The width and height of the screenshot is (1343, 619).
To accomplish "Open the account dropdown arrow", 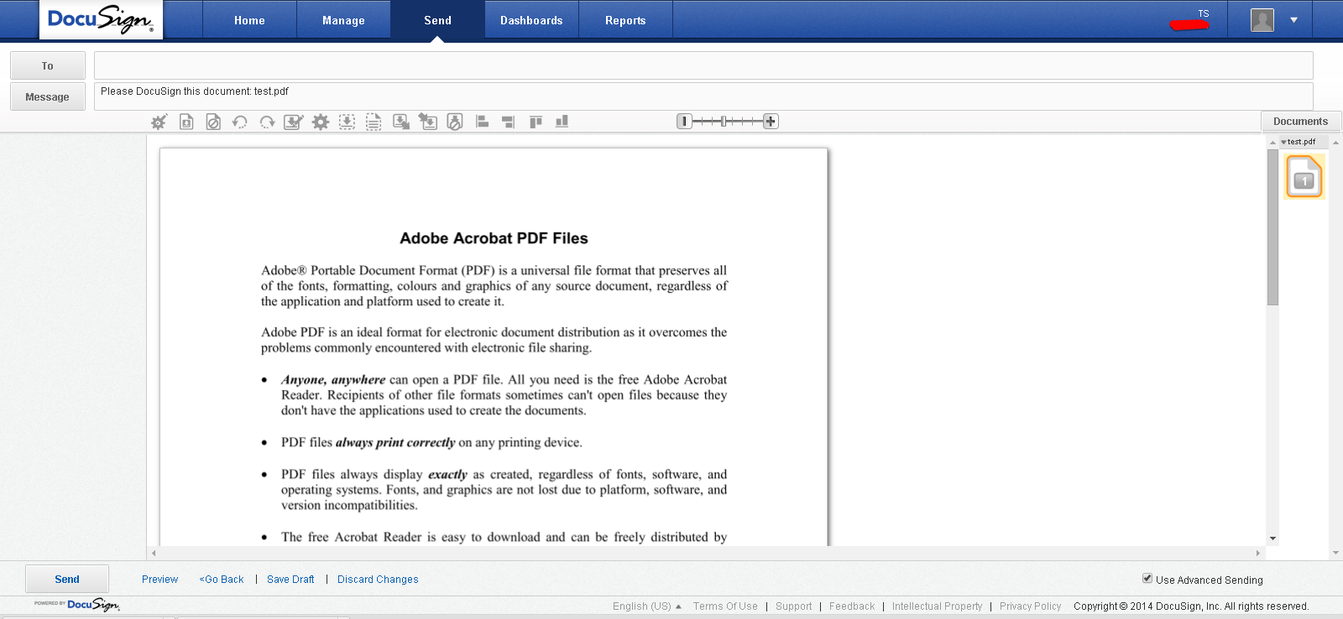I will (x=1293, y=20).
